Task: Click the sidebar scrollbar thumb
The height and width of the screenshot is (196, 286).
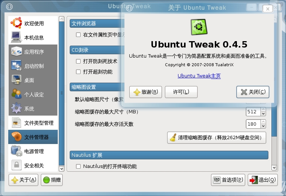Action: point(61,93)
